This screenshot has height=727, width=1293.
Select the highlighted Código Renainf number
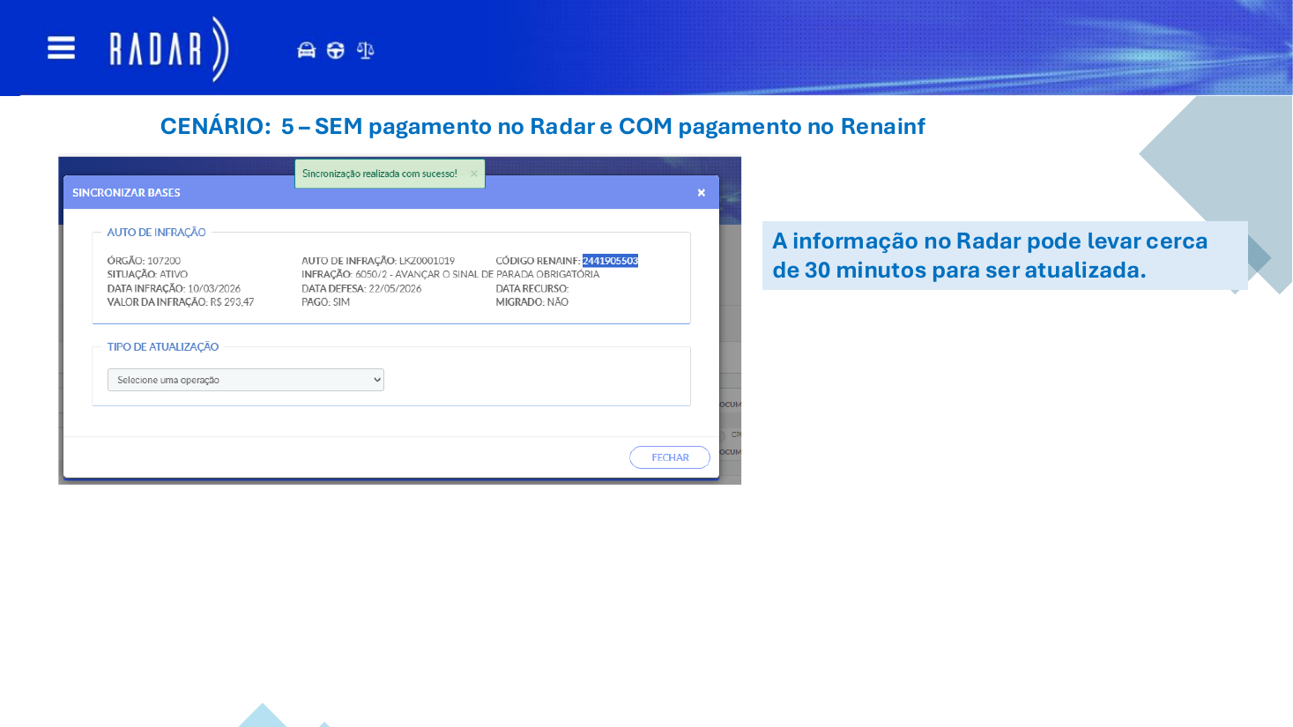610,261
